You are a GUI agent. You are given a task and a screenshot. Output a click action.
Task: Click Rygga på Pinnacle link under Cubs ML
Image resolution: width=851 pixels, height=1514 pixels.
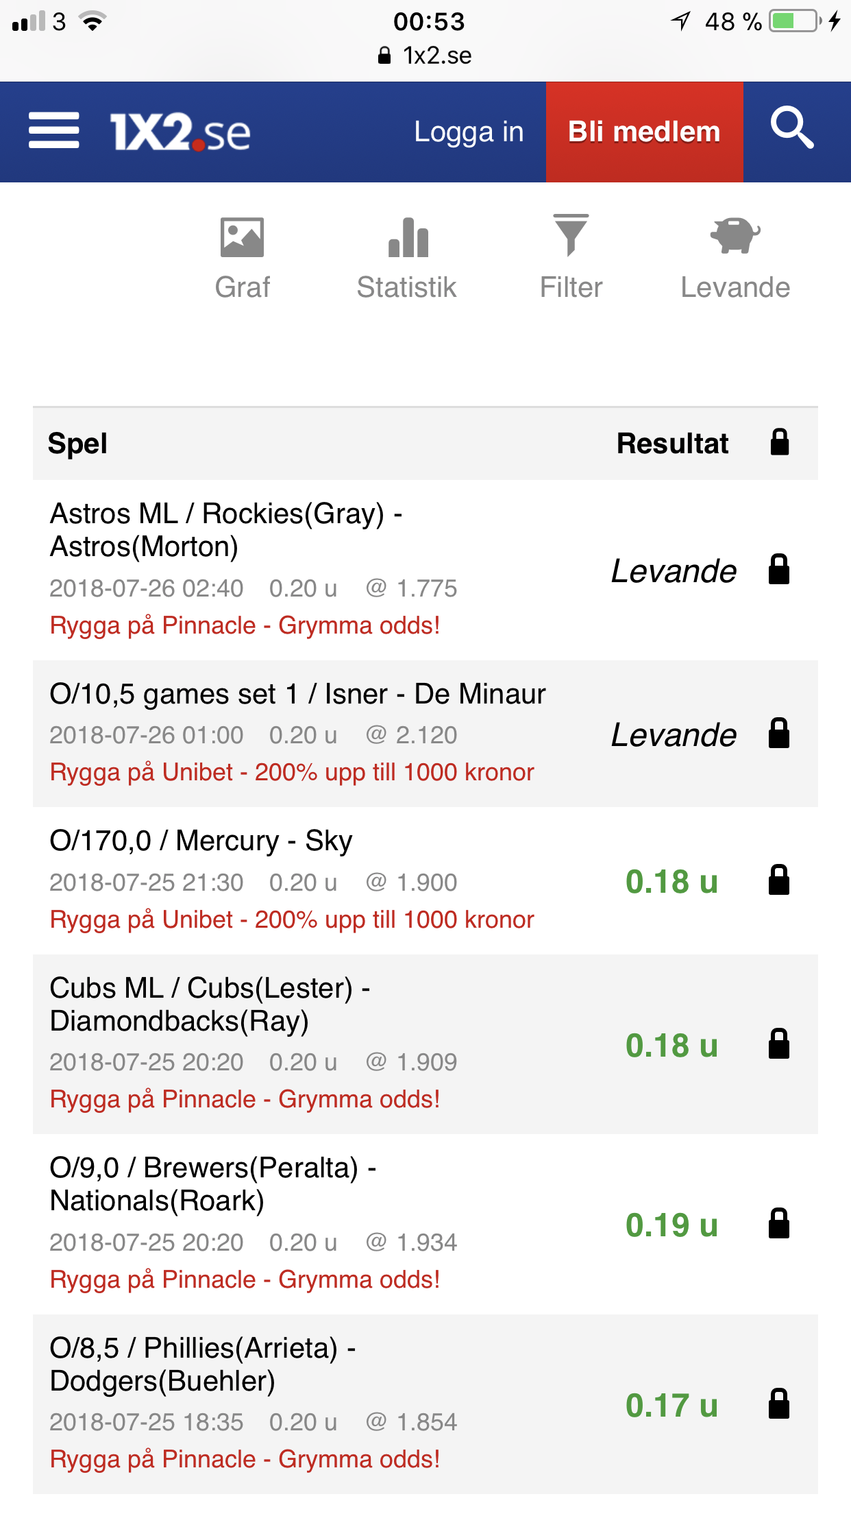click(x=245, y=1099)
